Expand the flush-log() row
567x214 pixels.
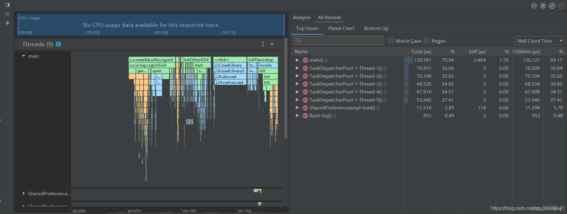[x=297, y=116]
